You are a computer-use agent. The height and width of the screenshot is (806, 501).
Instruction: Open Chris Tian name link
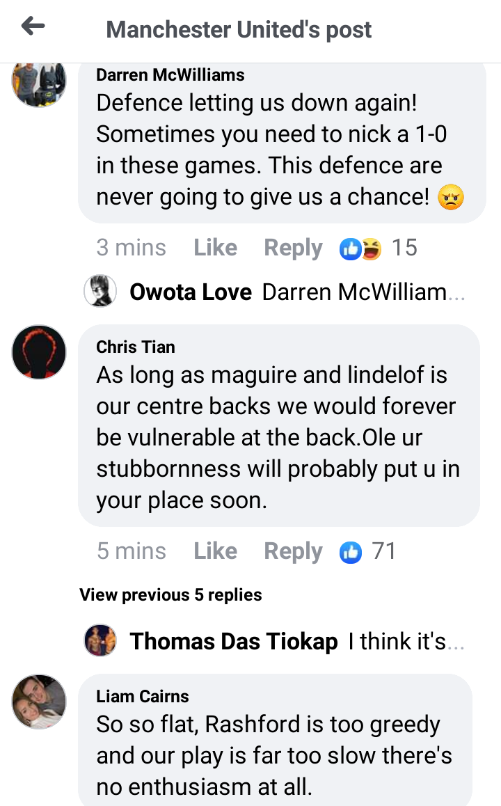136,347
